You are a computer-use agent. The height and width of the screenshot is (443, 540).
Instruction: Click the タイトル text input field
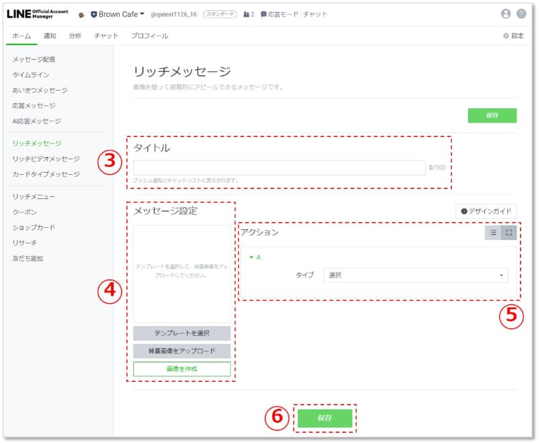click(x=279, y=168)
